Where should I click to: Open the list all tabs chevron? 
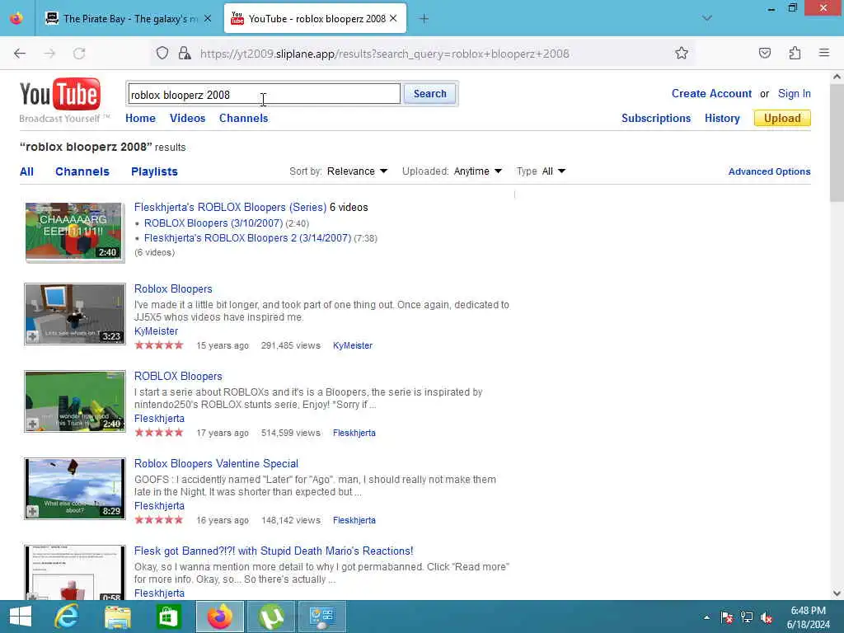707,18
